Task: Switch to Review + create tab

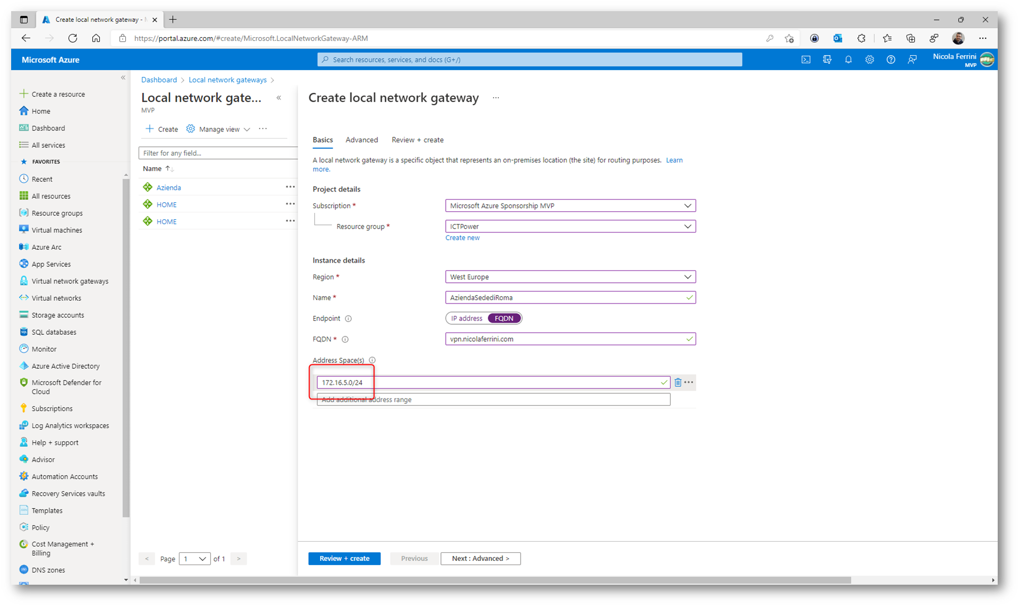Action: (x=417, y=140)
